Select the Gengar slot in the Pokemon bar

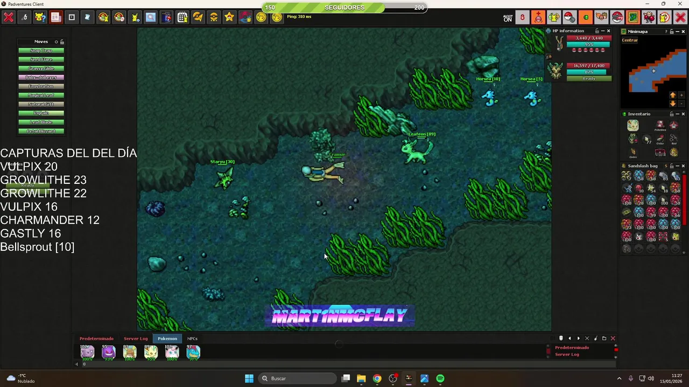click(109, 353)
